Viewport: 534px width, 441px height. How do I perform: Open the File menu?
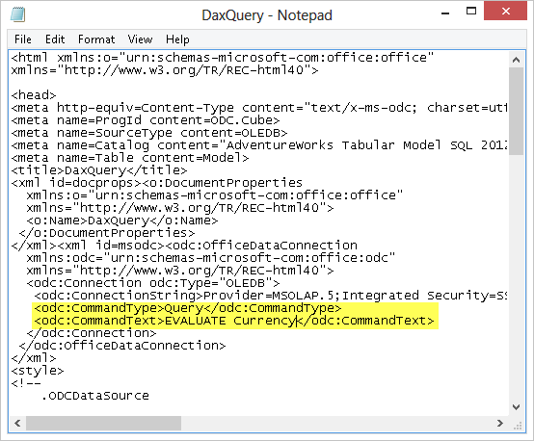click(23, 39)
